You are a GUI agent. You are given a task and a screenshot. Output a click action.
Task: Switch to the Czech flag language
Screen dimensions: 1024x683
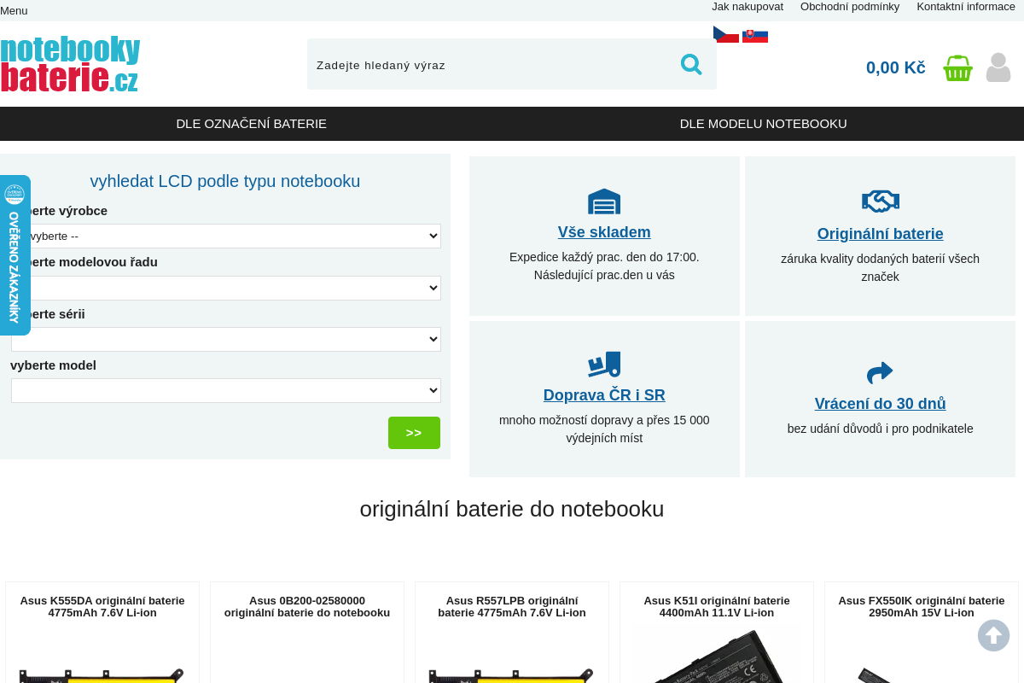coord(726,34)
